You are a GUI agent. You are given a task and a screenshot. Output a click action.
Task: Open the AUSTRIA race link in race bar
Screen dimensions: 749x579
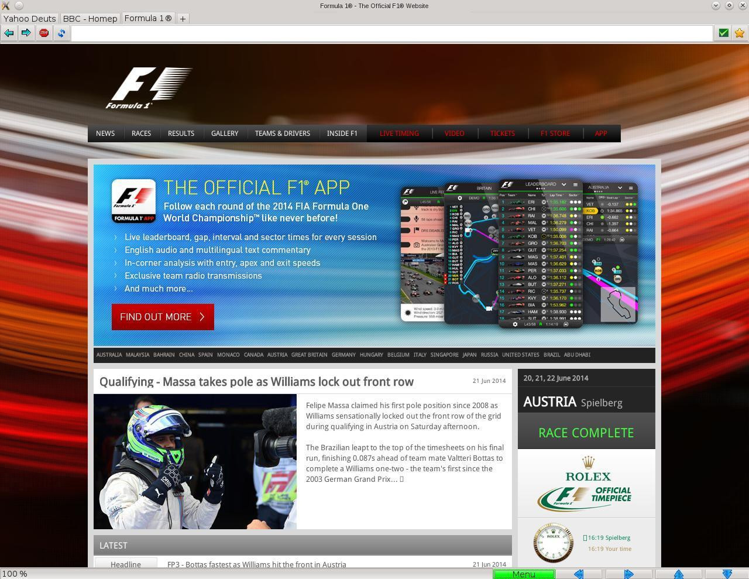[x=277, y=355]
